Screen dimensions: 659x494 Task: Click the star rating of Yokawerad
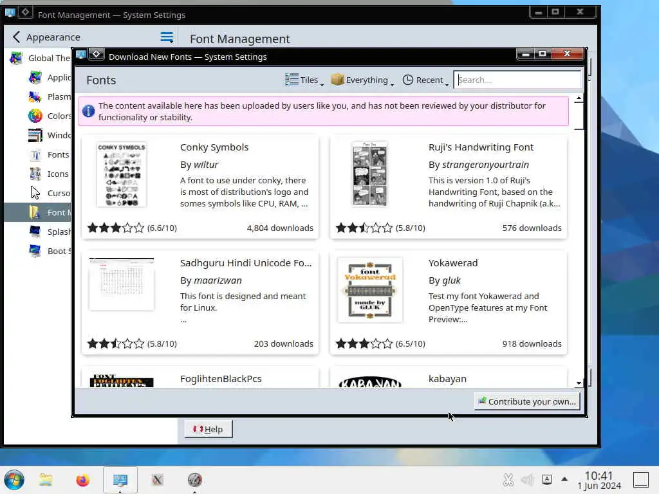pos(364,343)
